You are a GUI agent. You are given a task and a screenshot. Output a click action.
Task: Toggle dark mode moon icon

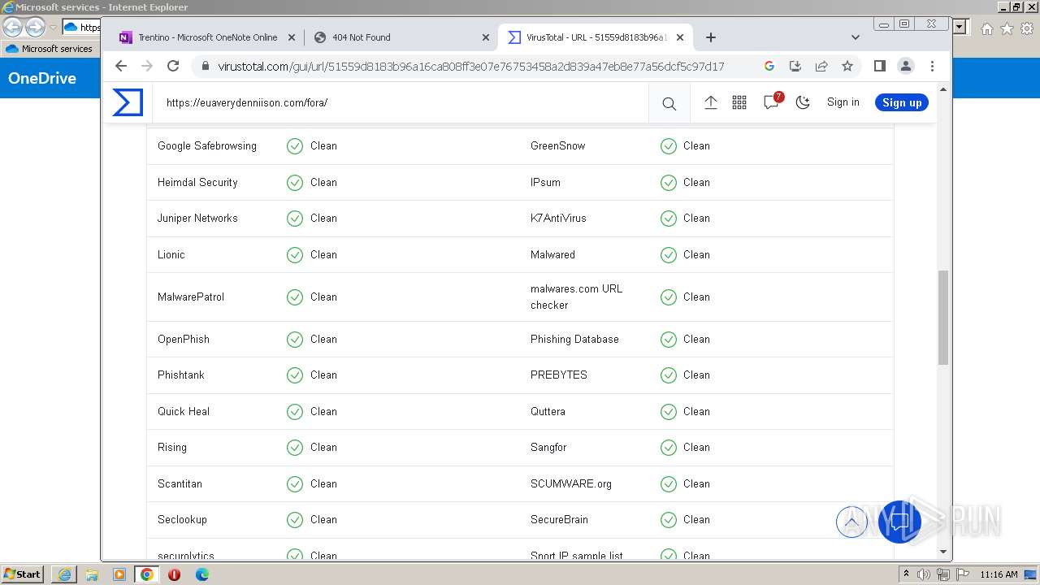coord(803,102)
